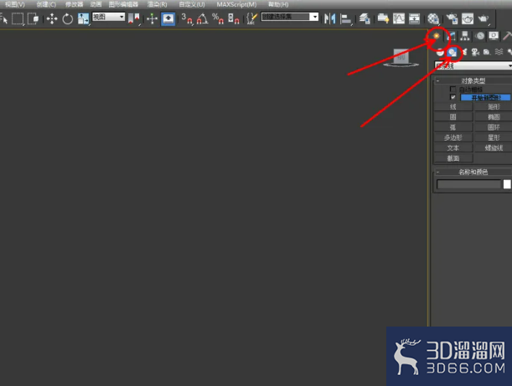This screenshot has width=512, height=386.
Task: Open the 图形编辑器 menu
Action: [123, 4]
